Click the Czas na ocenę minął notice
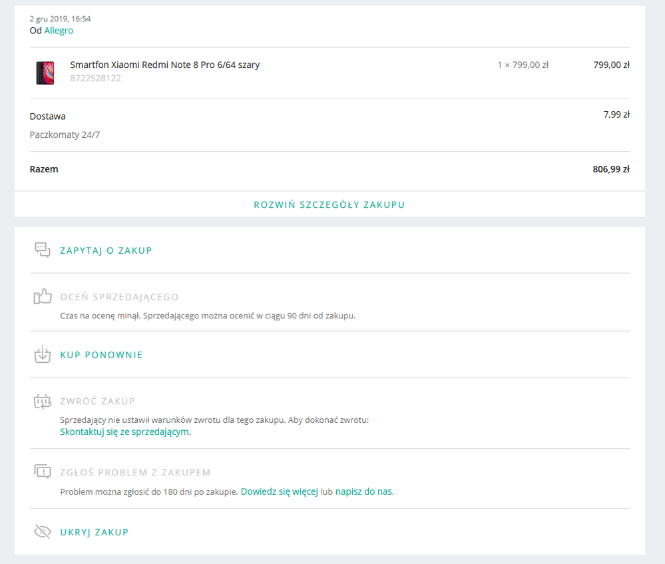Viewport: 665px width, 564px height. tap(208, 316)
